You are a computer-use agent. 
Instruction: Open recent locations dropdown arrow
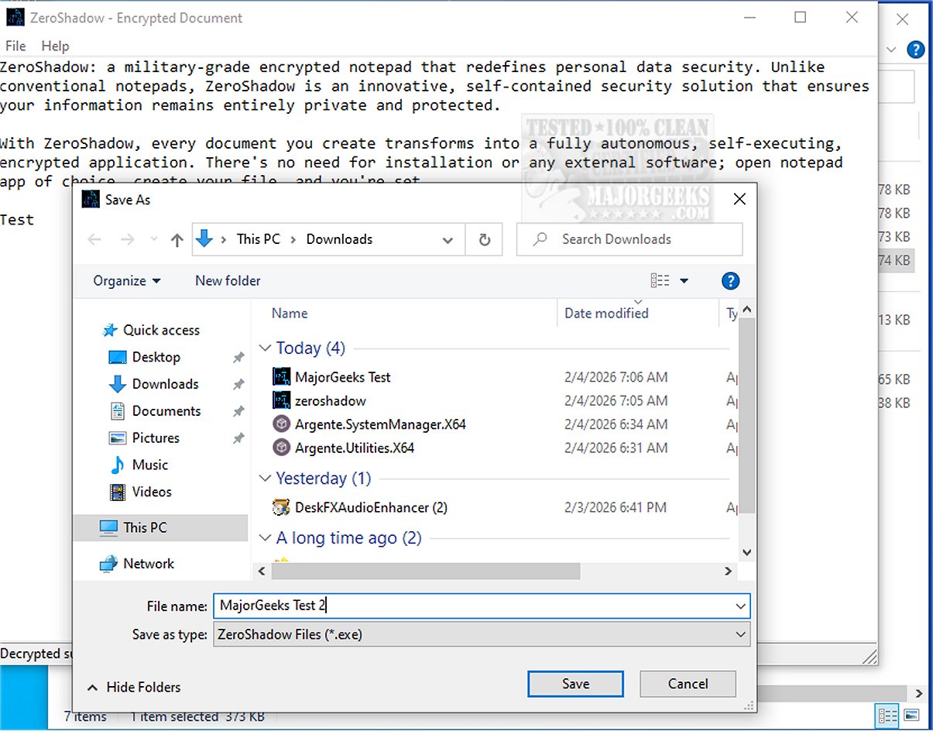(153, 240)
